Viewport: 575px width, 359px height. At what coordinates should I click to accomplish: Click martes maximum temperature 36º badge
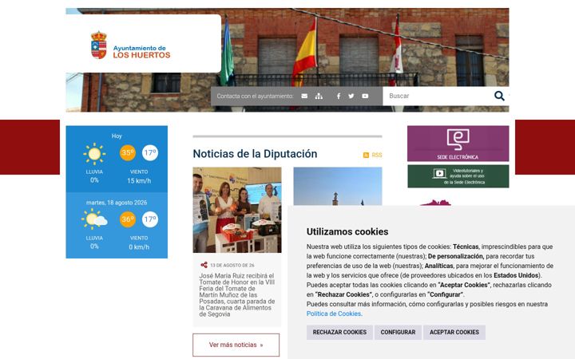(128, 219)
